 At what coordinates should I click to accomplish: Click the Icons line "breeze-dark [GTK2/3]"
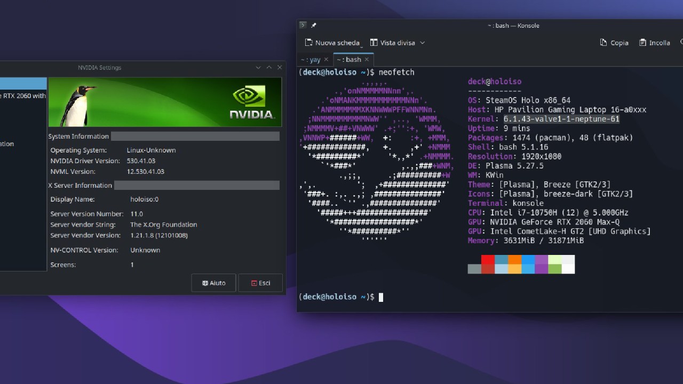(x=550, y=194)
